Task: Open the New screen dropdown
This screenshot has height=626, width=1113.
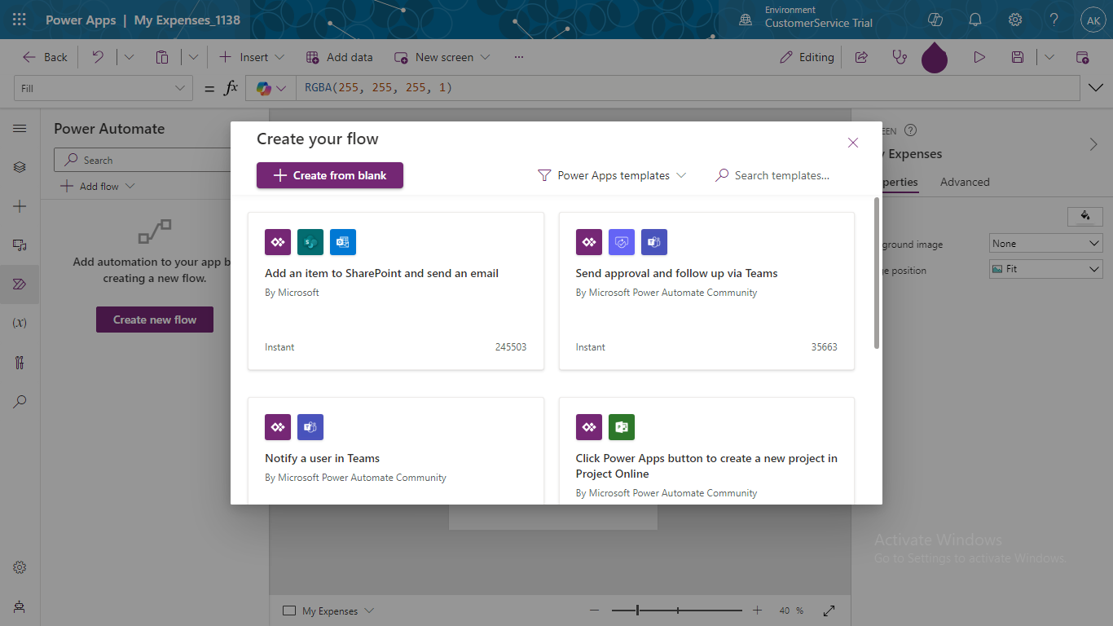Action: pyautogui.click(x=486, y=57)
